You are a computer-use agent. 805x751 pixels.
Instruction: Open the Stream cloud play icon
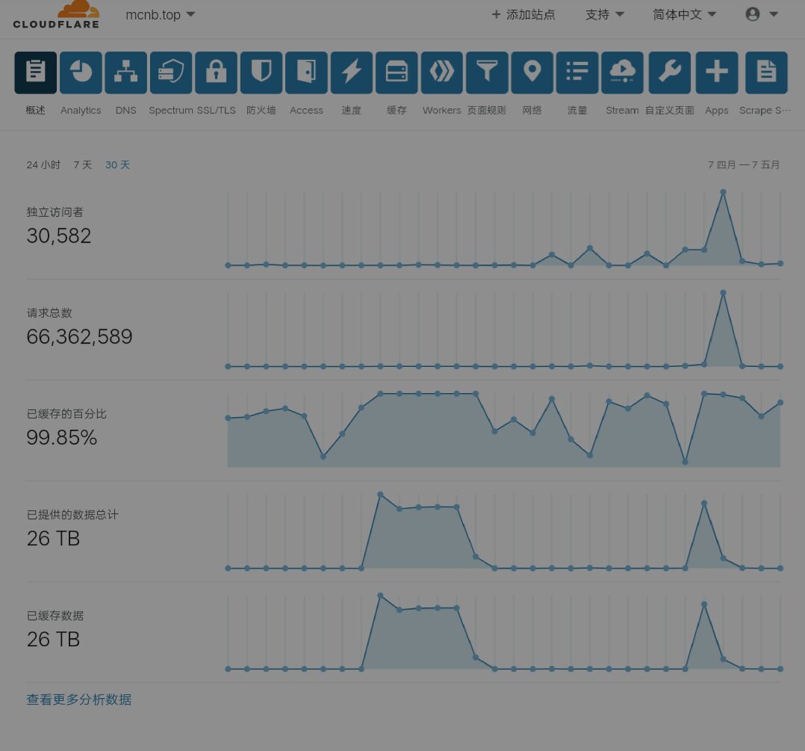point(622,72)
